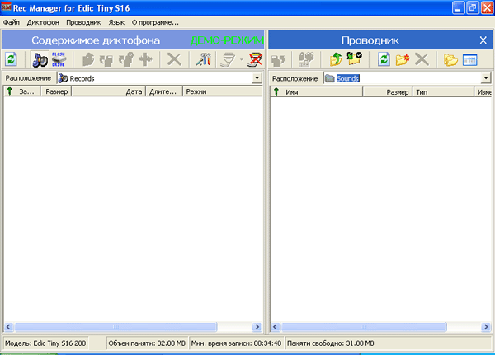The height and width of the screenshot is (355, 495).
Task: Open the О программе… menu
Action: click(155, 22)
